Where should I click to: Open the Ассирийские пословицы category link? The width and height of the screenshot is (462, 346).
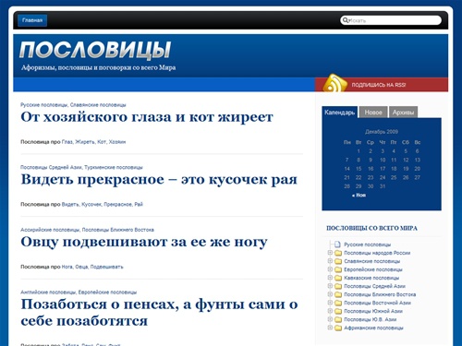click(50, 230)
